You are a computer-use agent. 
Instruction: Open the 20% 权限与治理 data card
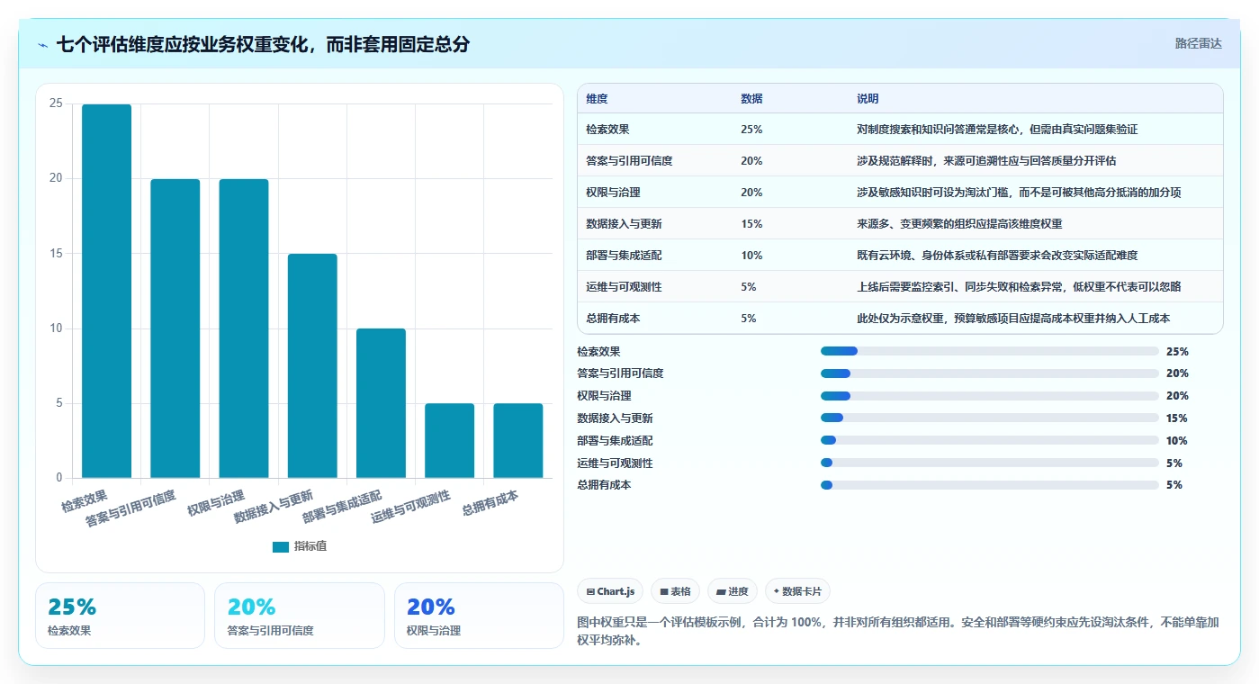(479, 616)
